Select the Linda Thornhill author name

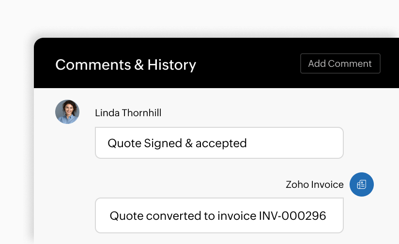click(x=128, y=113)
